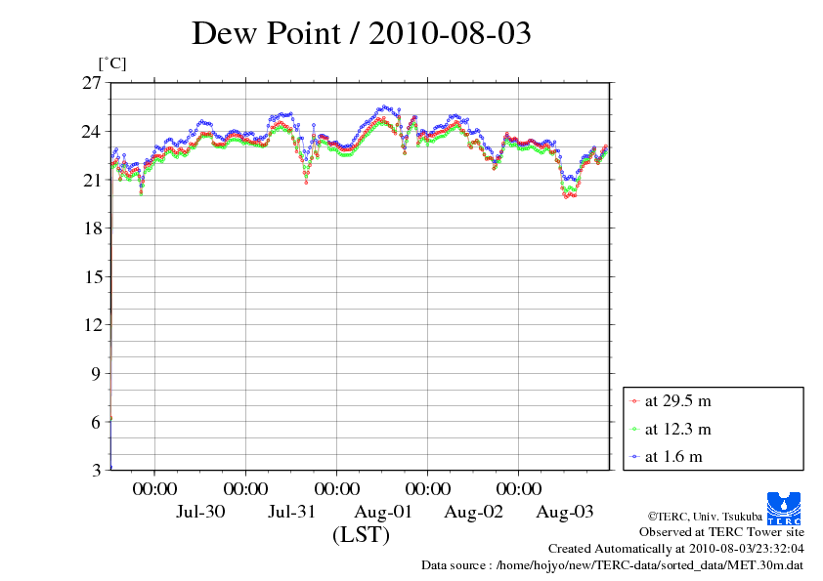The width and height of the screenshot is (823, 581).
Task: Click the 'at 29.5 m' legend text
Action: click(678, 401)
